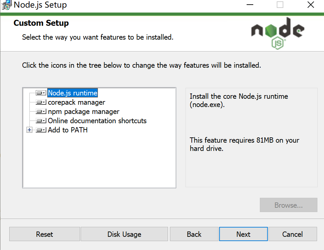Open the dropdown on Node.js runtime's icon
Image resolution: width=324 pixels, height=250 pixels.
[x=44, y=93]
